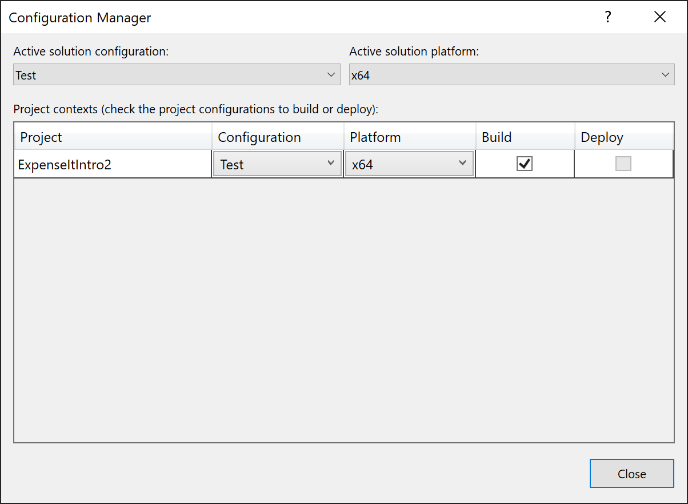Screen dimensions: 688x504
Task: Open the Configuration dropdown for ExpenseItIntro2
Action: coord(331,164)
